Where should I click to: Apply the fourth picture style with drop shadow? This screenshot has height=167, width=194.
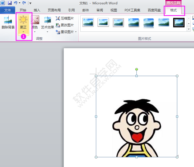click(133, 22)
